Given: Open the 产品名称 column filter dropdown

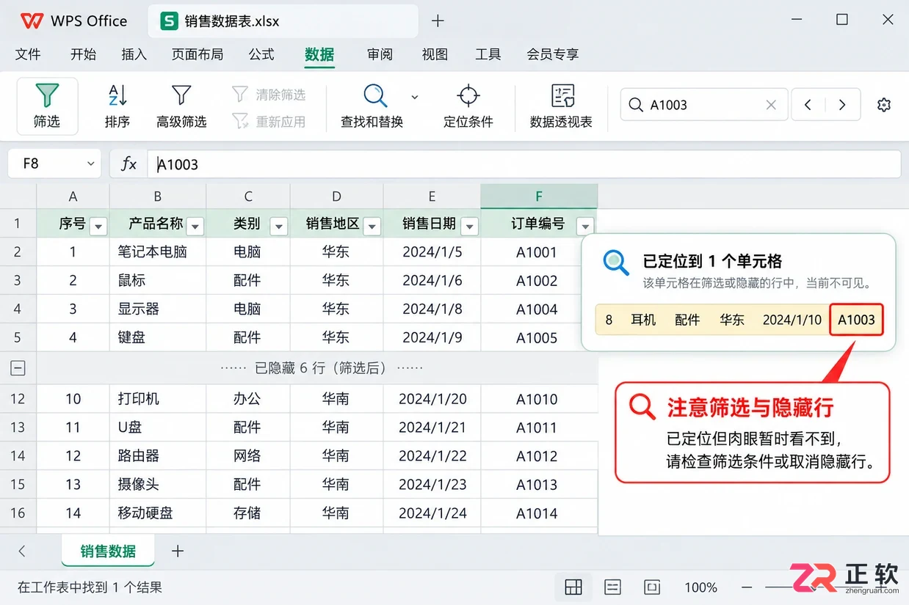Looking at the screenshot, I should click(x=195, y=226).
